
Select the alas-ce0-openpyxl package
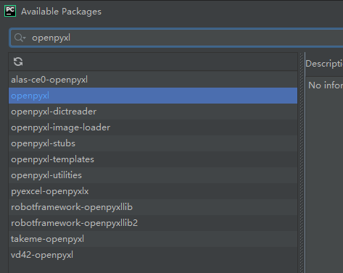(153, 80)
